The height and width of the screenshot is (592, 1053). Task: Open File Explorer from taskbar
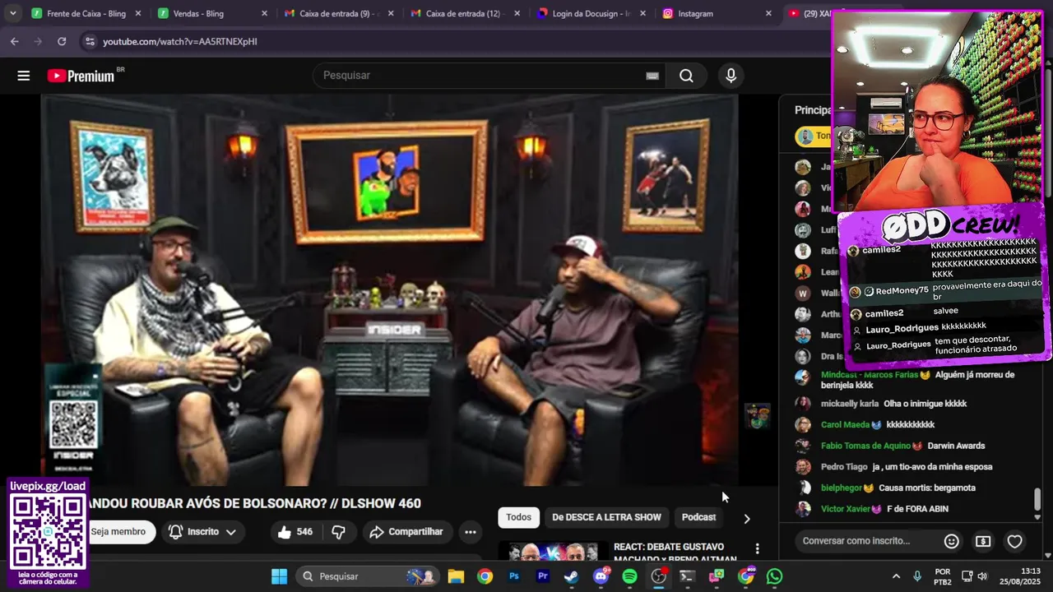[456, 576]
